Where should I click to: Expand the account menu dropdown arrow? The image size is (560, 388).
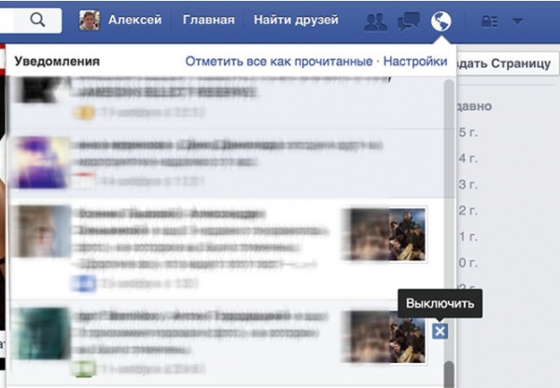tap(517, 20)
